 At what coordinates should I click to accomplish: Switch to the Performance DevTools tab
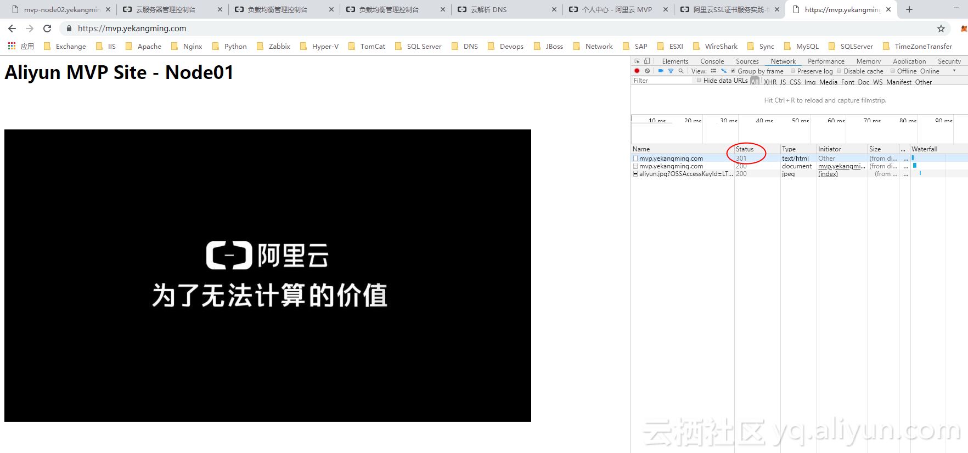point(826,61)
